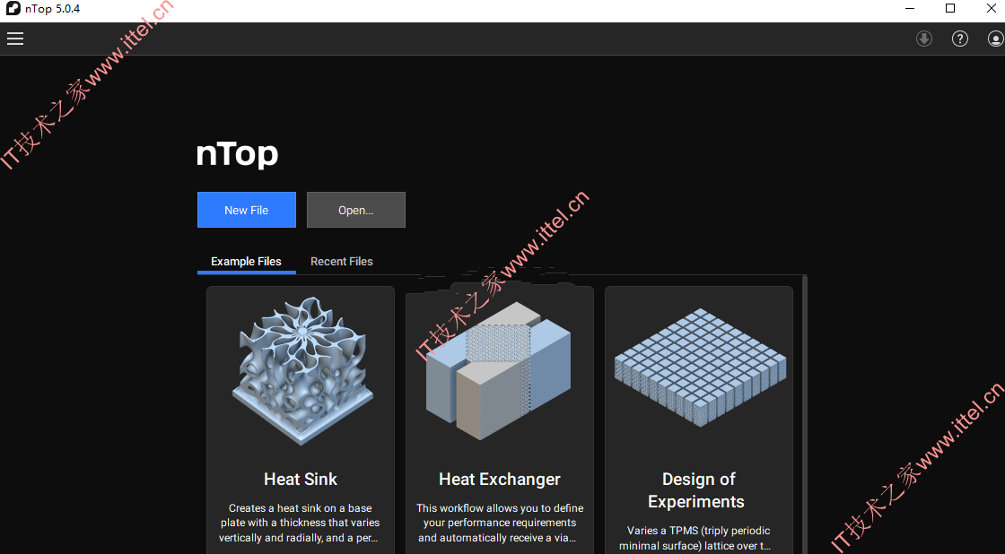Click the large nTop heading logo
This screenshot has height=554, width=1005.
pos(237,154)
